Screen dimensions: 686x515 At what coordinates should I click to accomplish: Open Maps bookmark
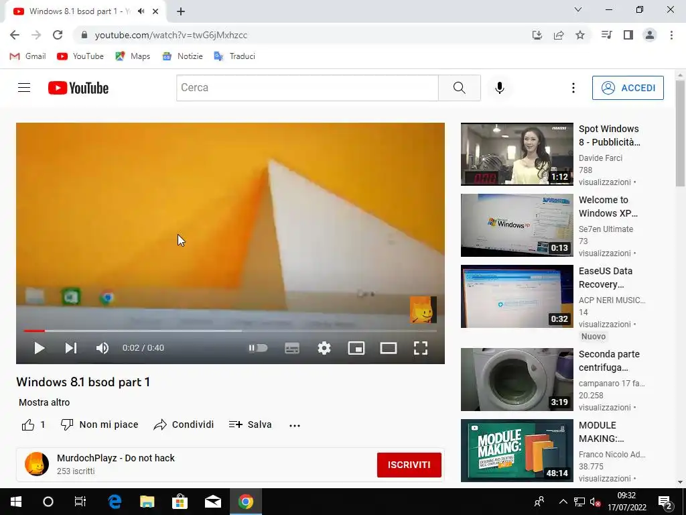(133, 56)
